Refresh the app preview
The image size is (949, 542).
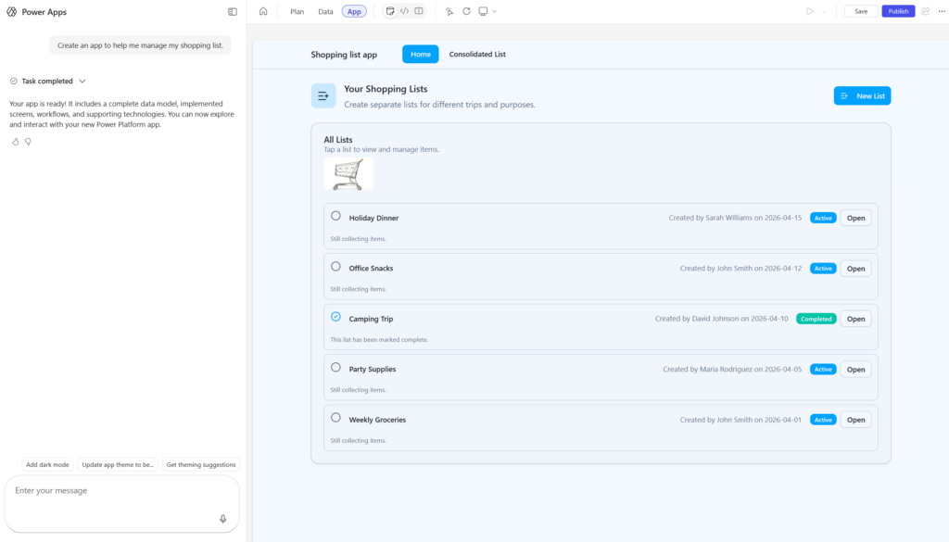(x=467, y=11)
